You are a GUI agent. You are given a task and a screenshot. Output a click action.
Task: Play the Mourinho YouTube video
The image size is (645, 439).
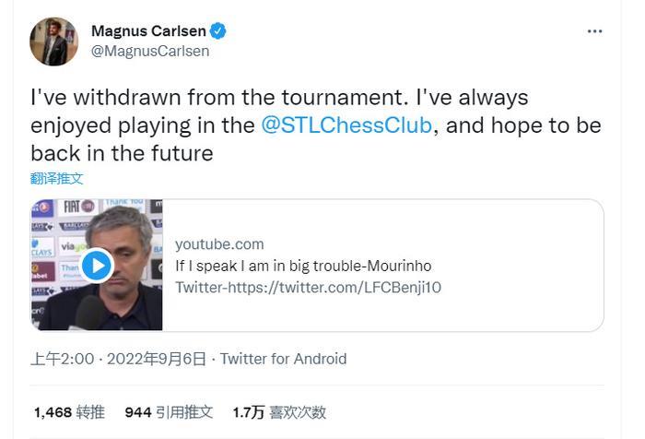(96, 266)
